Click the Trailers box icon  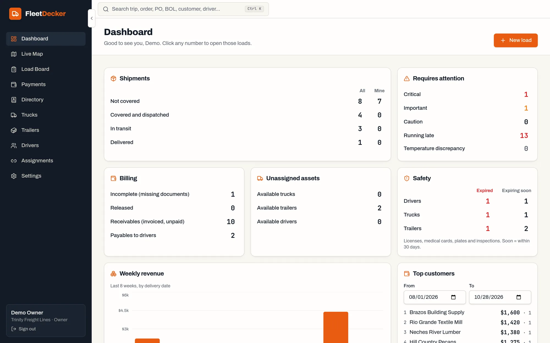[x=14, y=130]
